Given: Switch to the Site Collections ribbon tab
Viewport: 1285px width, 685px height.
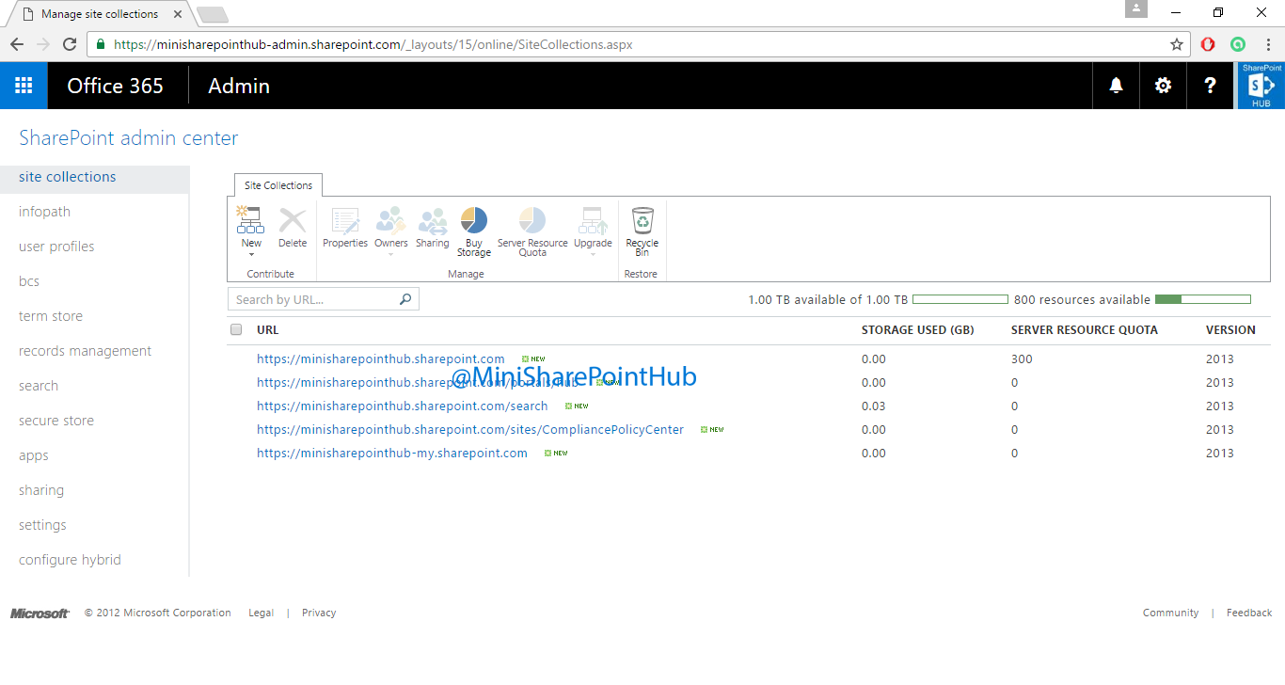Looking at the screenshot, I should coord(278,184).
